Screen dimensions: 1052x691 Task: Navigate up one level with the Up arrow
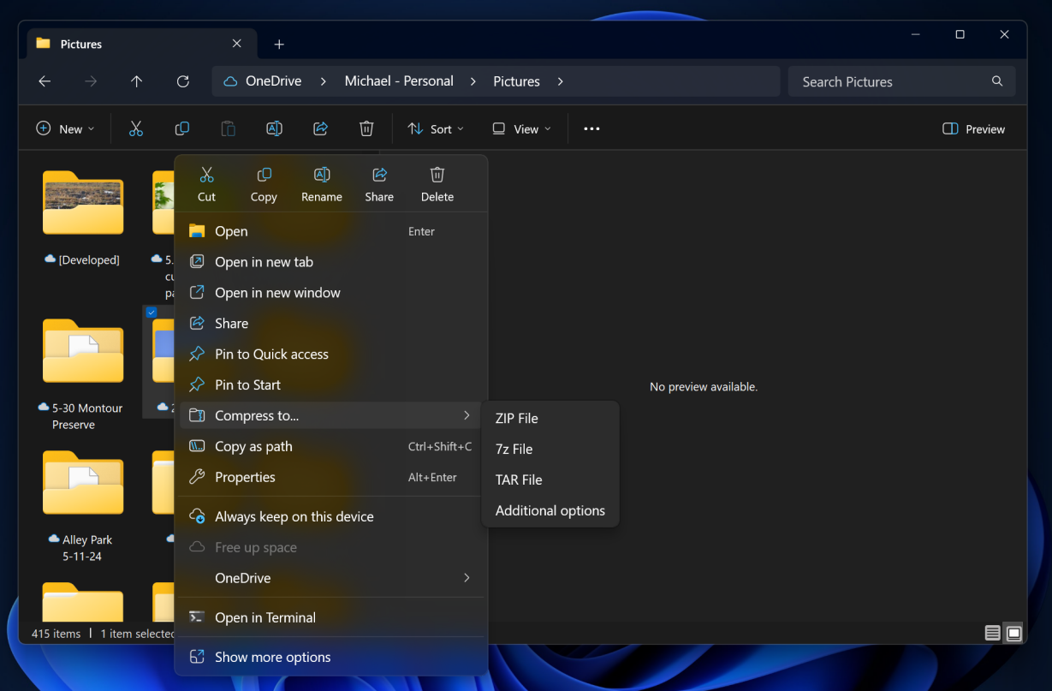point(137,80)
